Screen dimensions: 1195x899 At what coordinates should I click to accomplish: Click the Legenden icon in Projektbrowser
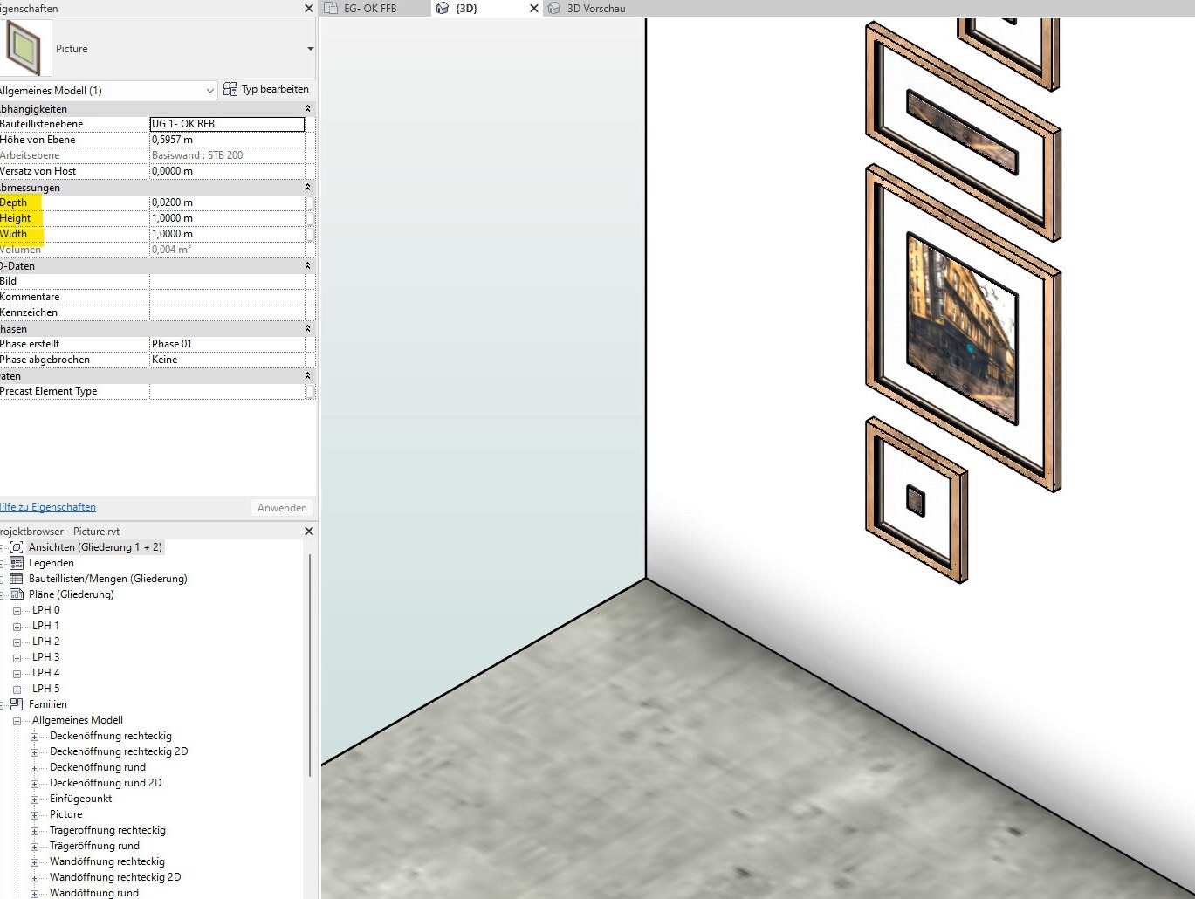tap(18, 563)
